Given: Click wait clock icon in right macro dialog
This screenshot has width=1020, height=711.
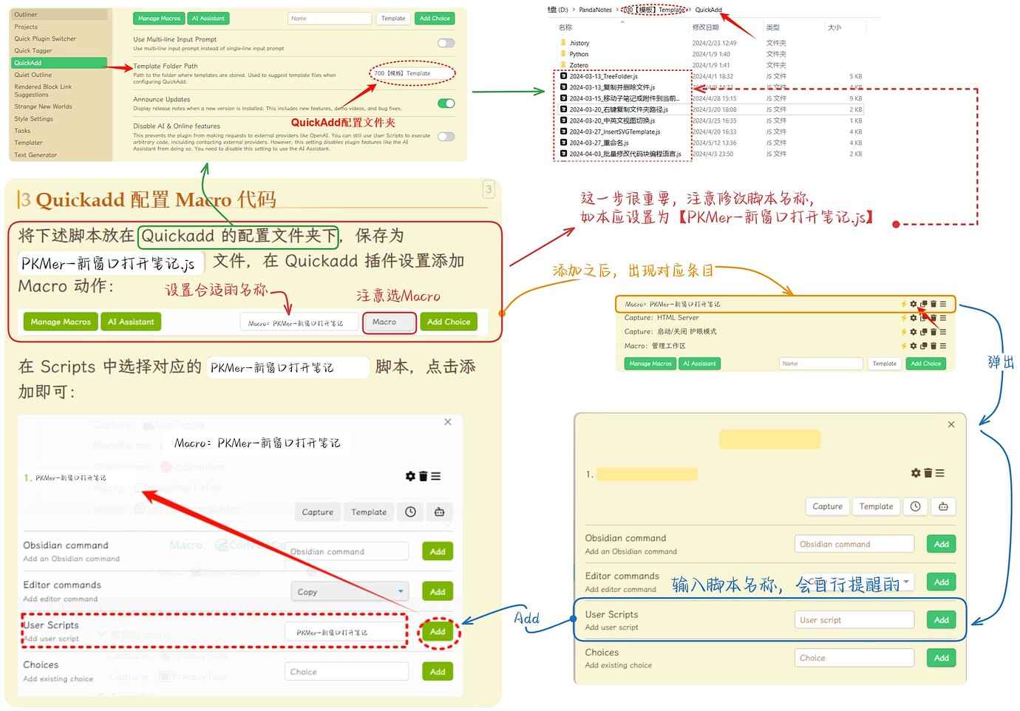Looking at the screenshot, I should (915, 506).
